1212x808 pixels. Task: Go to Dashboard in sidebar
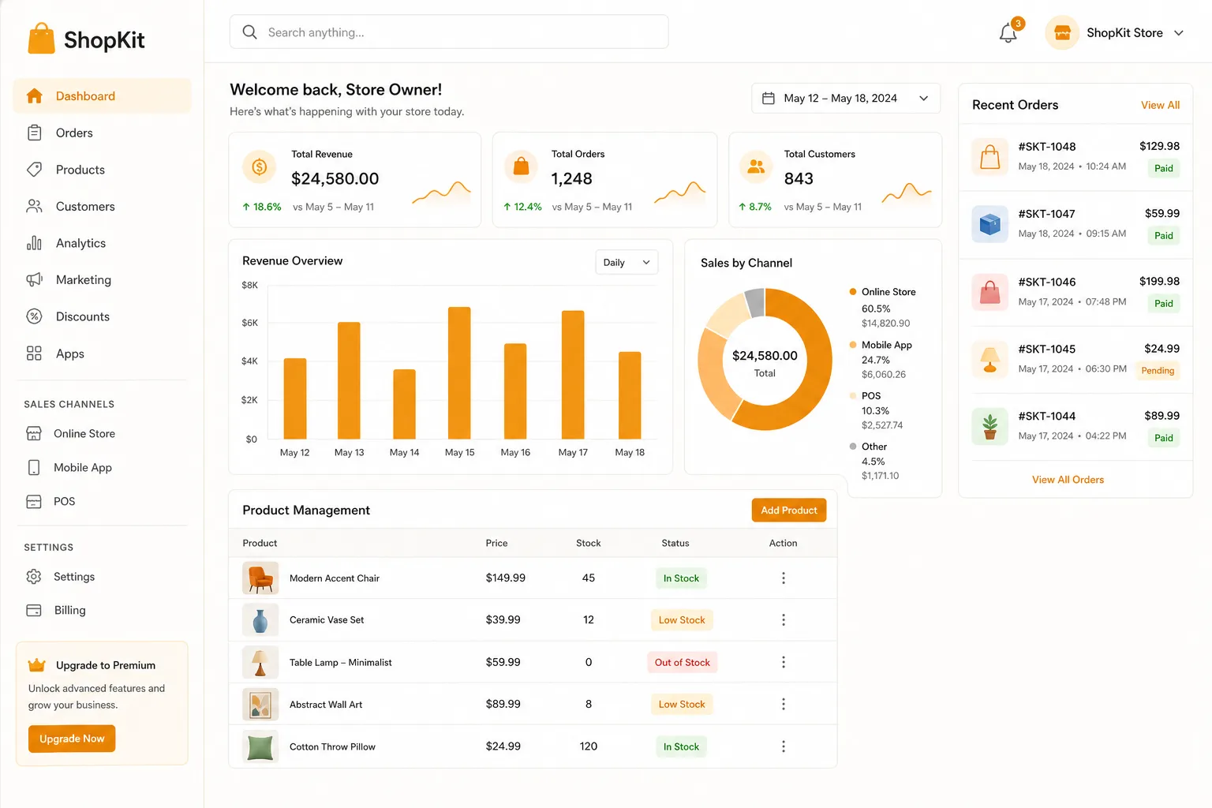(102, 96)
